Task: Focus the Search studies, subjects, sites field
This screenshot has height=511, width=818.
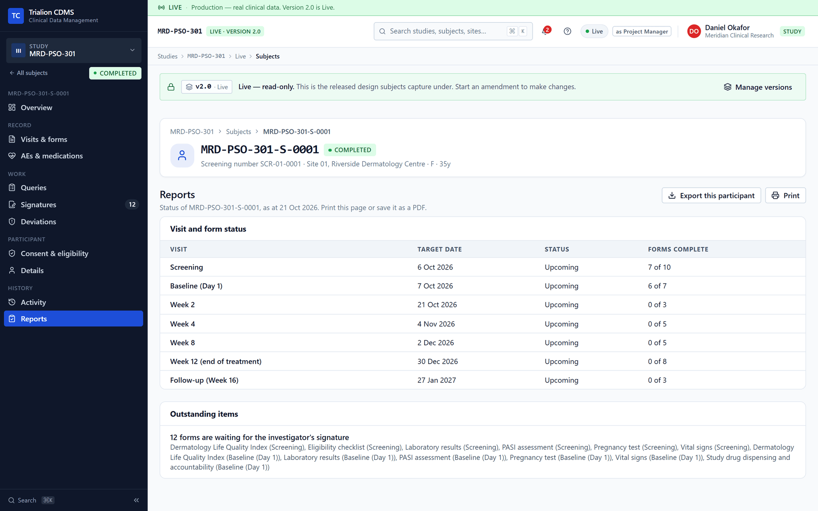Action: (453, 31)
